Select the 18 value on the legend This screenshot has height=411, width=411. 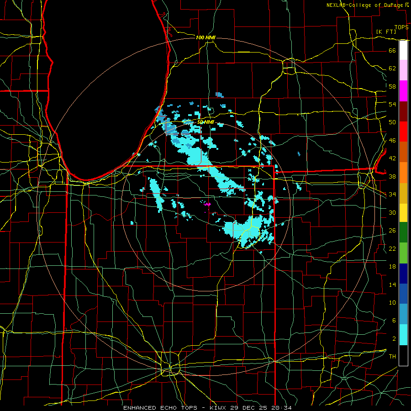point(392,267)
